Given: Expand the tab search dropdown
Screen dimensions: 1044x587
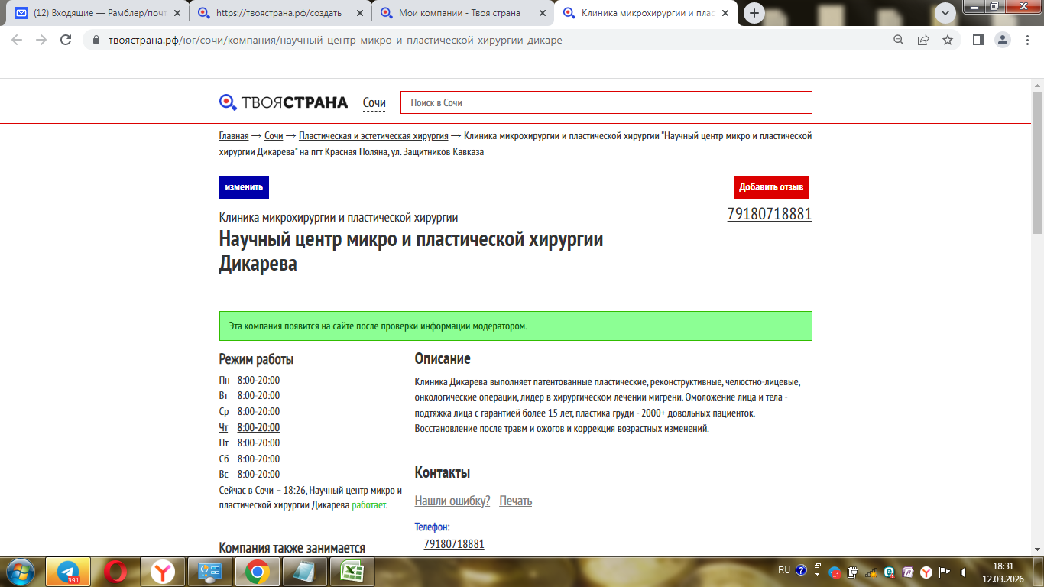Looking at the screenshot, I should [945, 12].
